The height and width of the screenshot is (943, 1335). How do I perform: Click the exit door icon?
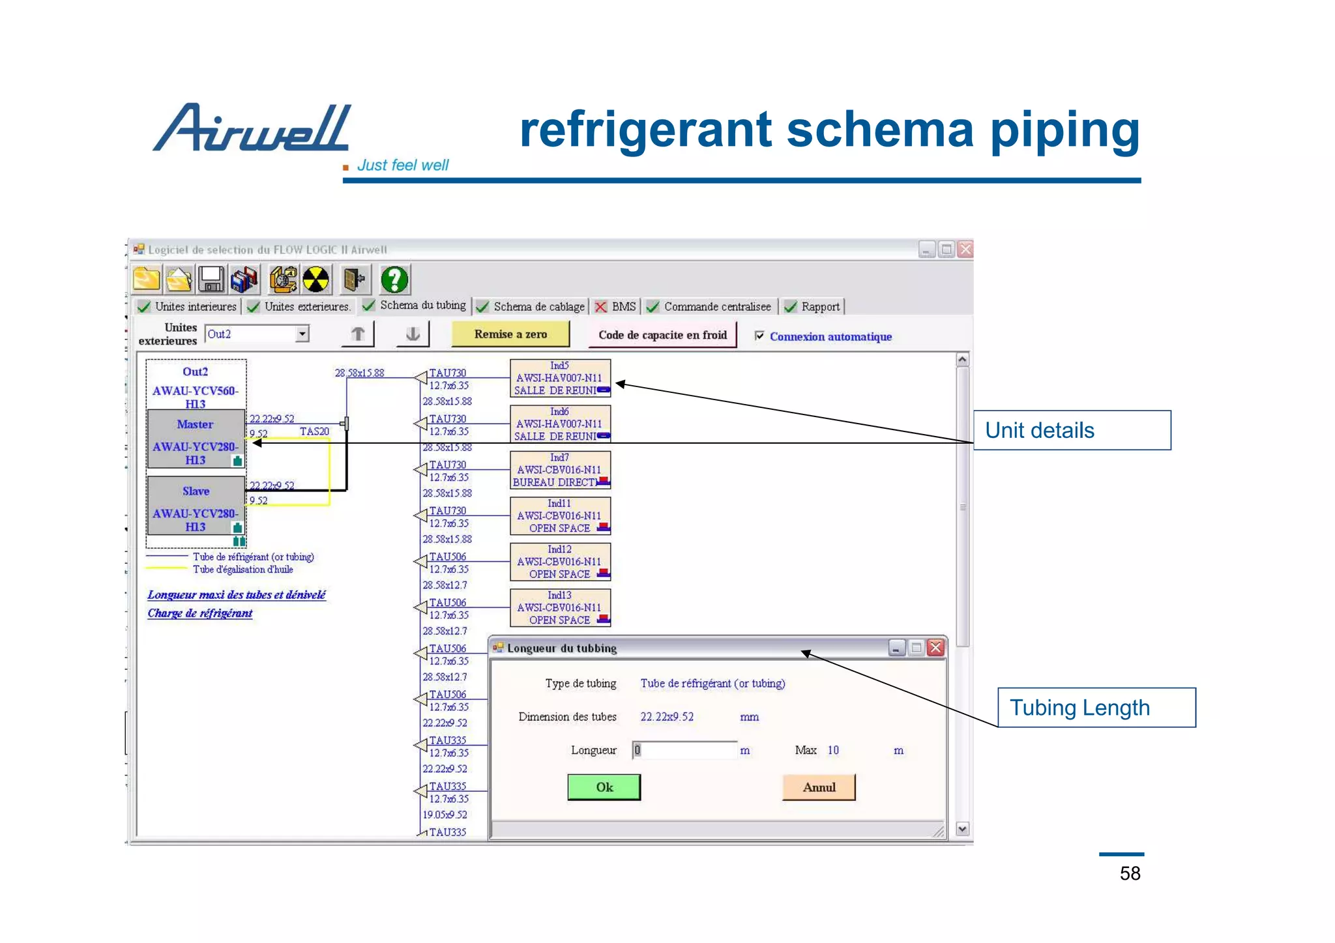pos(354,280)
